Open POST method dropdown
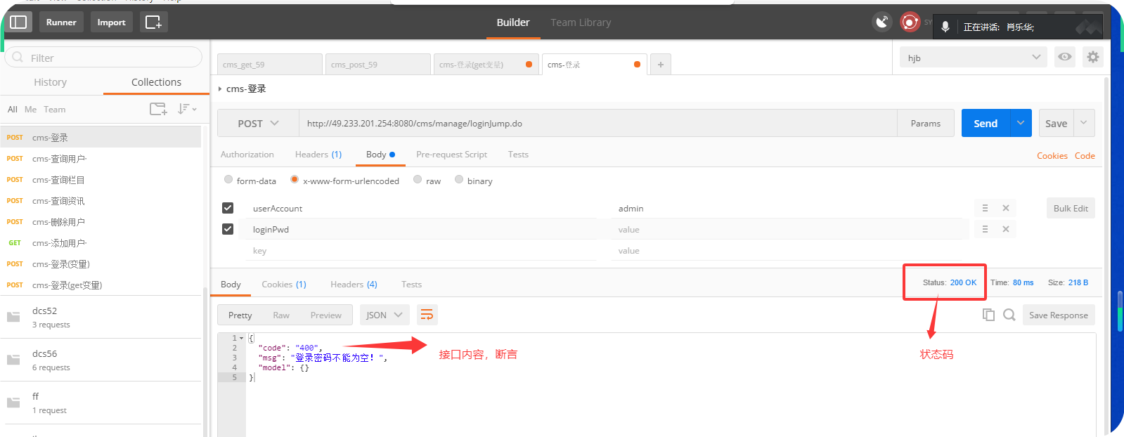Screen dimensions: 1124x437 point(258,123)
